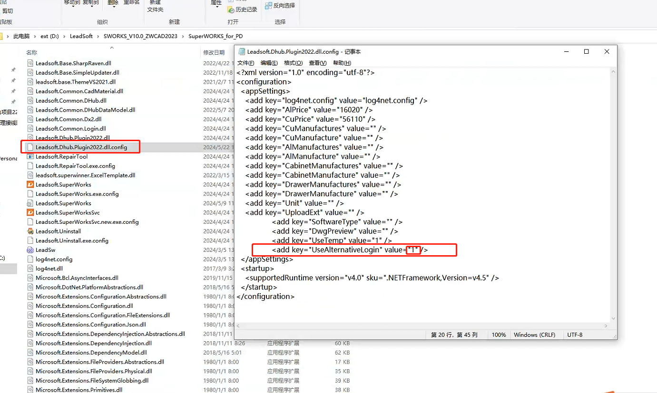657x393 pixels.
Task: Click SWORKS_V10.0_ZWCAD2023 breadcrumb segment
Action: [x=141, y=36]
